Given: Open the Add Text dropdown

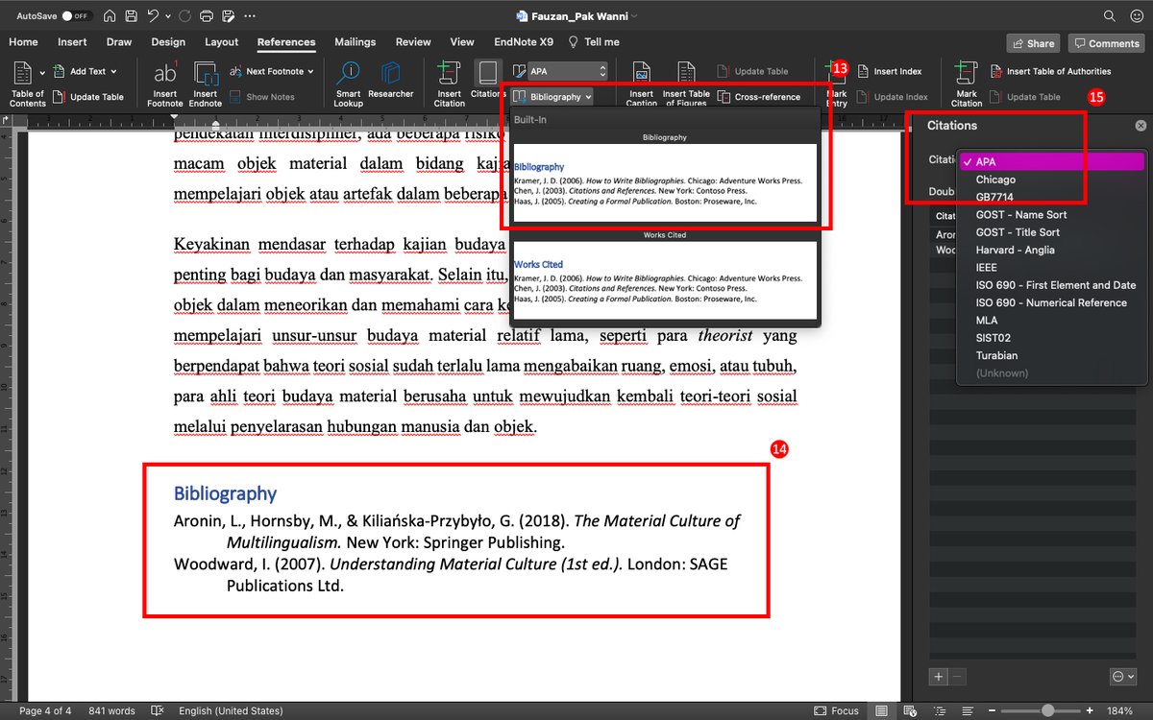Looking at the screenshot, I should point(85,71).
